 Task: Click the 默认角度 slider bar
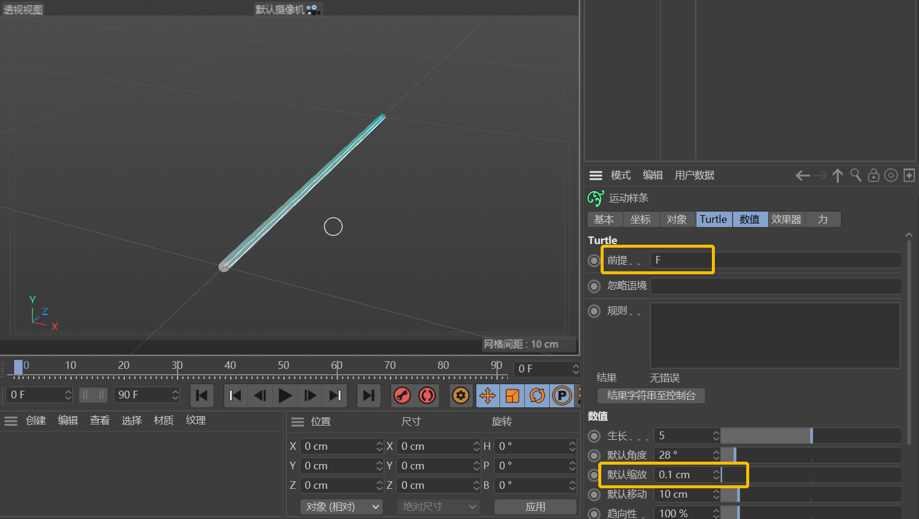pos(811,455)
